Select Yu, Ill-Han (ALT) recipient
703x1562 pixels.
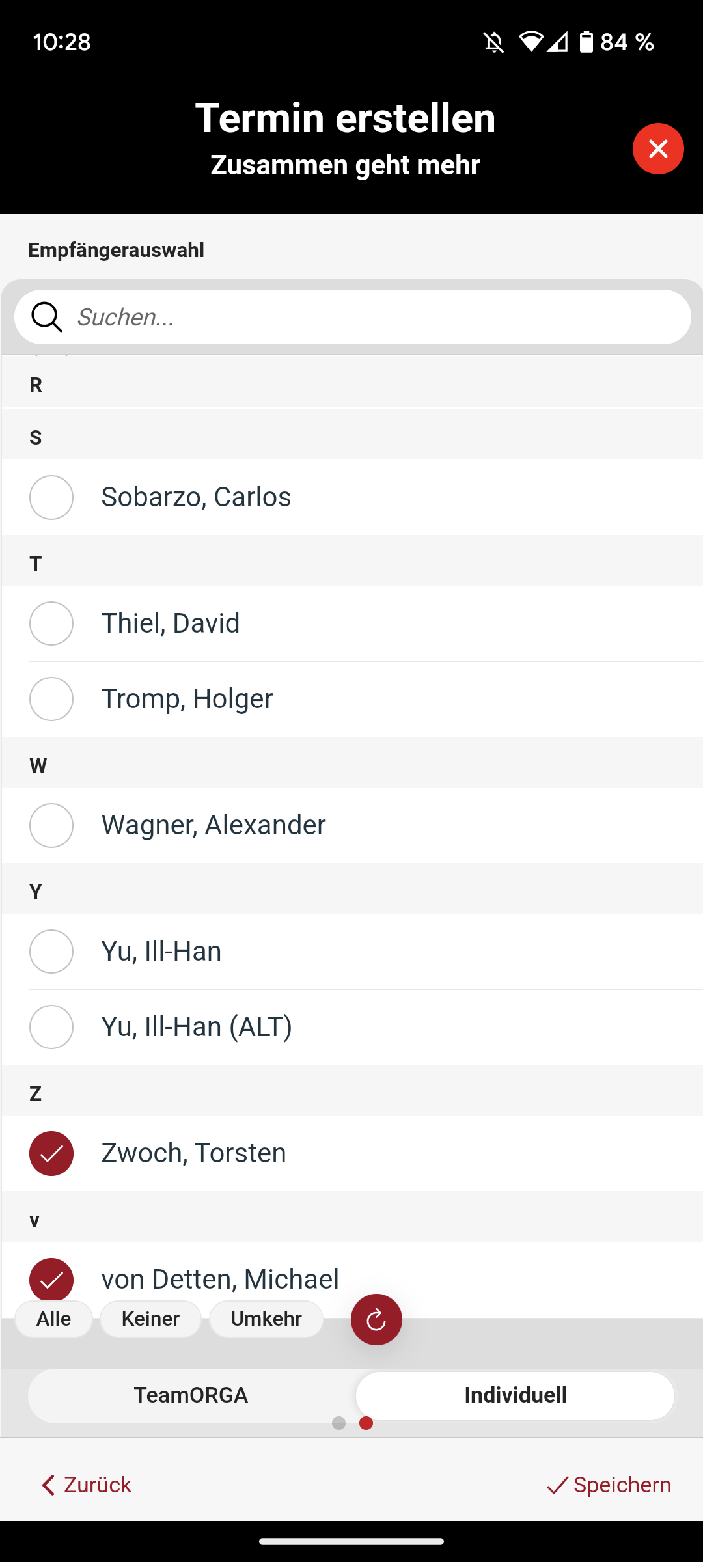[x=51, y=1027]
